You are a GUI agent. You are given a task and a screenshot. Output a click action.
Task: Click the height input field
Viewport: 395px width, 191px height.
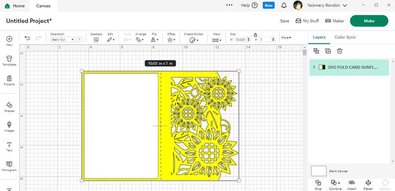coord(265,40)
